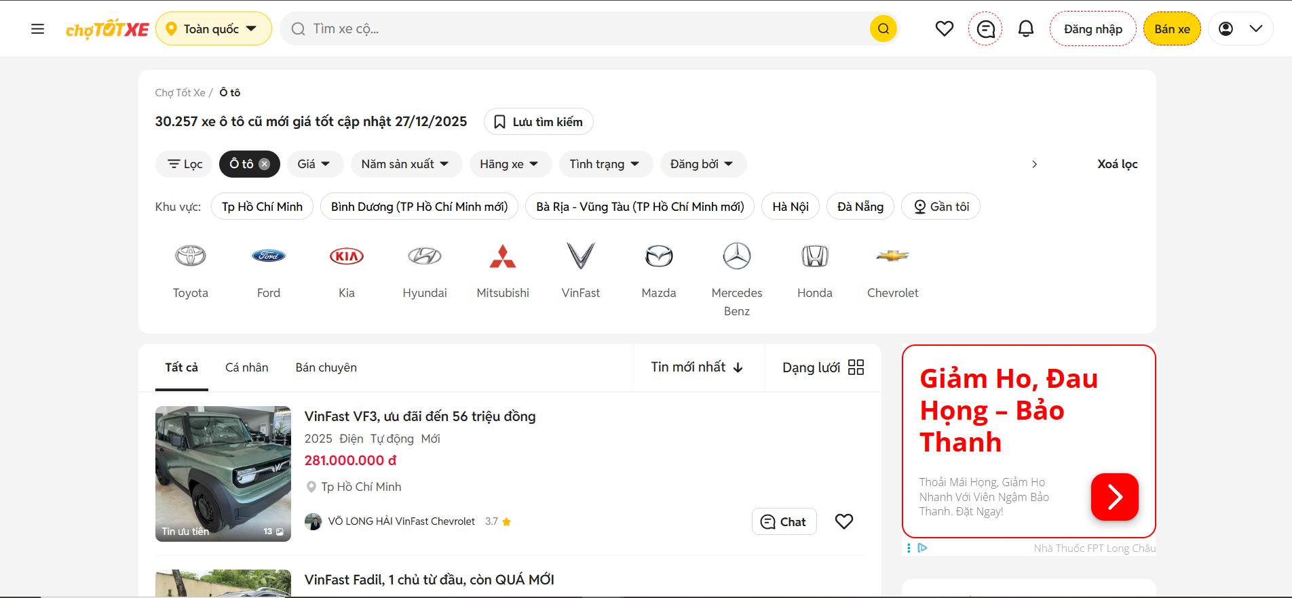
Task: Open the hamburger menu icon
Action: [x=38, y=29]
